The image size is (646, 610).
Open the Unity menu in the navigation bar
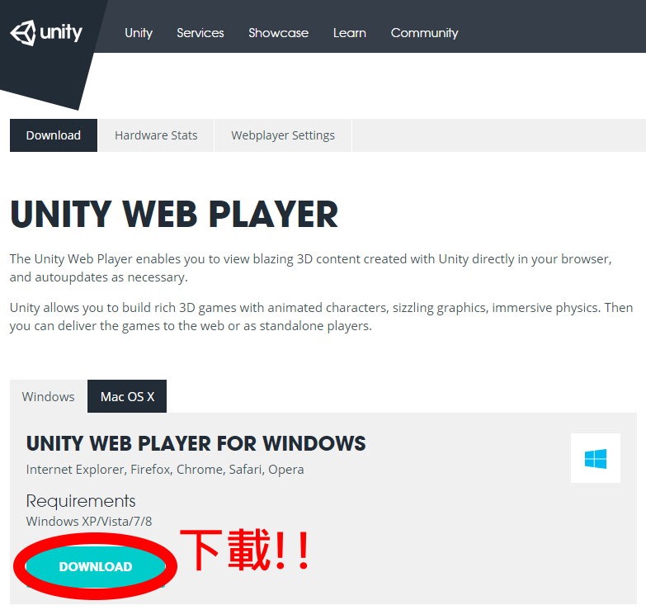139,33
